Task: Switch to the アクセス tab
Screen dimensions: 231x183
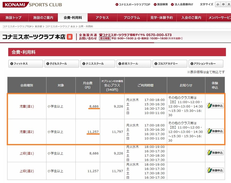Action: tap(103, 18)
